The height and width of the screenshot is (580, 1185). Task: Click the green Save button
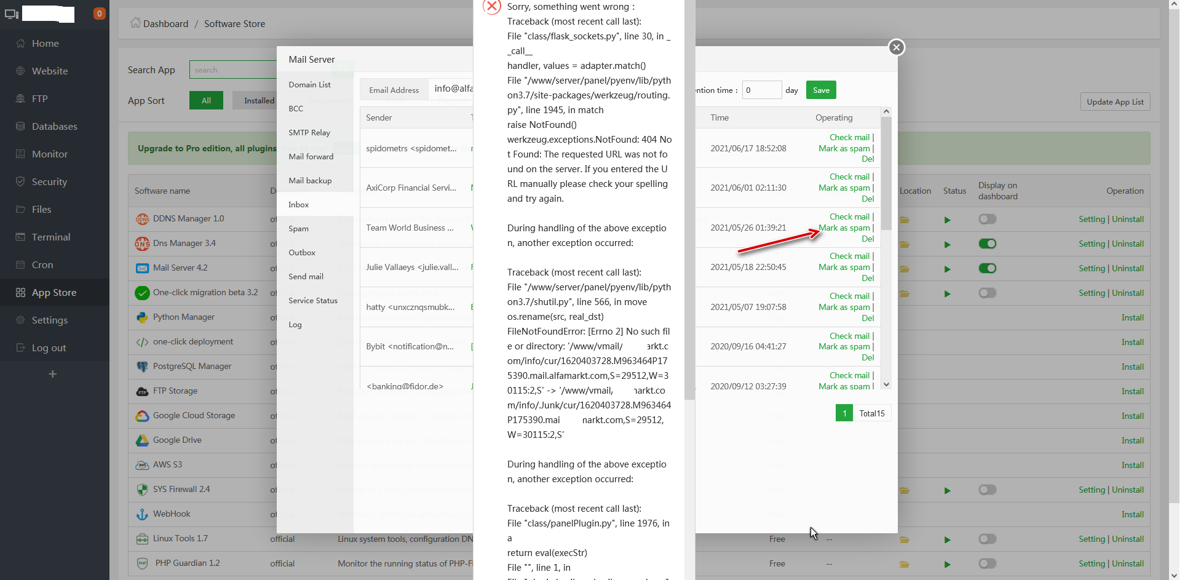coord(821,90)
